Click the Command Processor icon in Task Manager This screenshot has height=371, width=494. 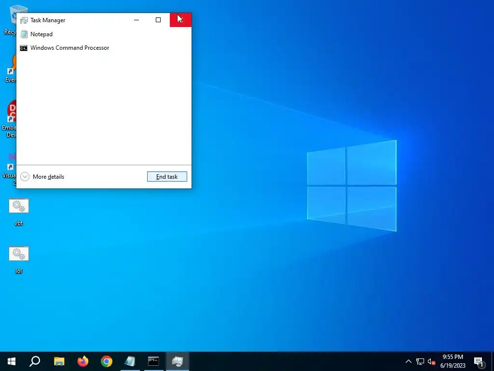(x=24, y=48)
